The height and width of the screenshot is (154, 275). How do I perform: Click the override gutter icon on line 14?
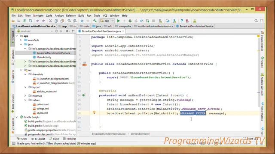84,95
